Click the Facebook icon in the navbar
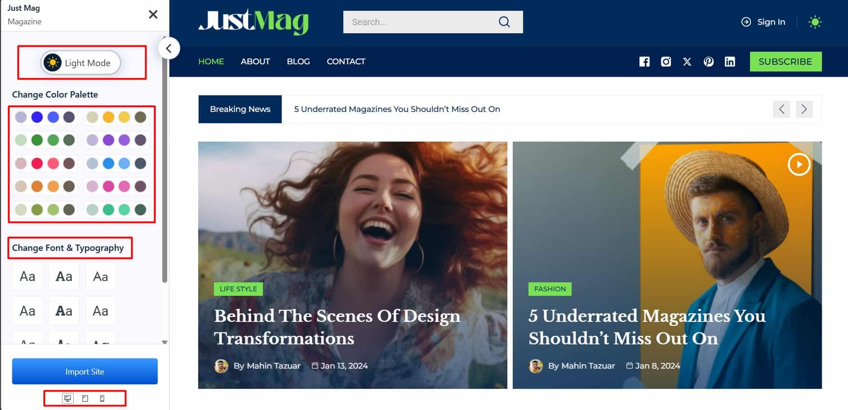The image size is (848, 410). (644, 62)
